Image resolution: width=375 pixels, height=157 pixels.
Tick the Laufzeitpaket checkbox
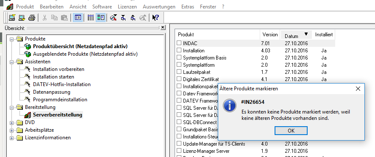179,72
